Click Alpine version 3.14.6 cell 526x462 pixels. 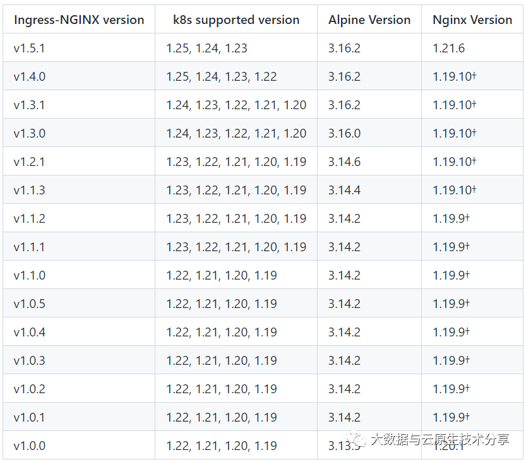(369, 162)
